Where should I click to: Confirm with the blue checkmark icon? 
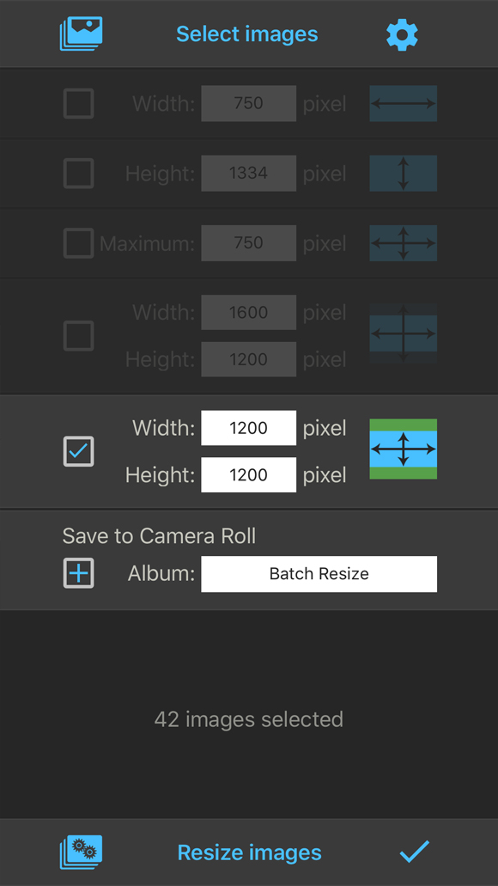415,852
